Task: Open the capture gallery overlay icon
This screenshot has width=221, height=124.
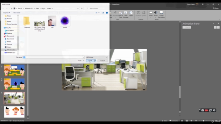Action: click(210, 110)
